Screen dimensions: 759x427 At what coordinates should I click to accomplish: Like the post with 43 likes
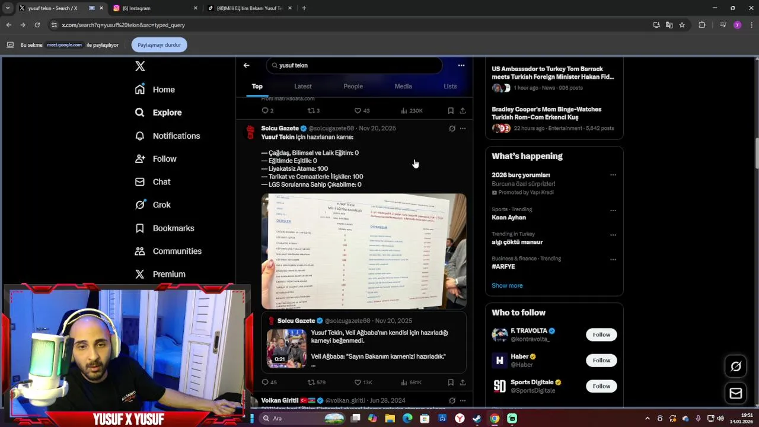pos(362,111)
